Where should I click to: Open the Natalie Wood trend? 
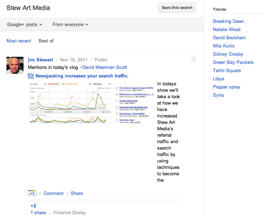[x=226, y=30]
